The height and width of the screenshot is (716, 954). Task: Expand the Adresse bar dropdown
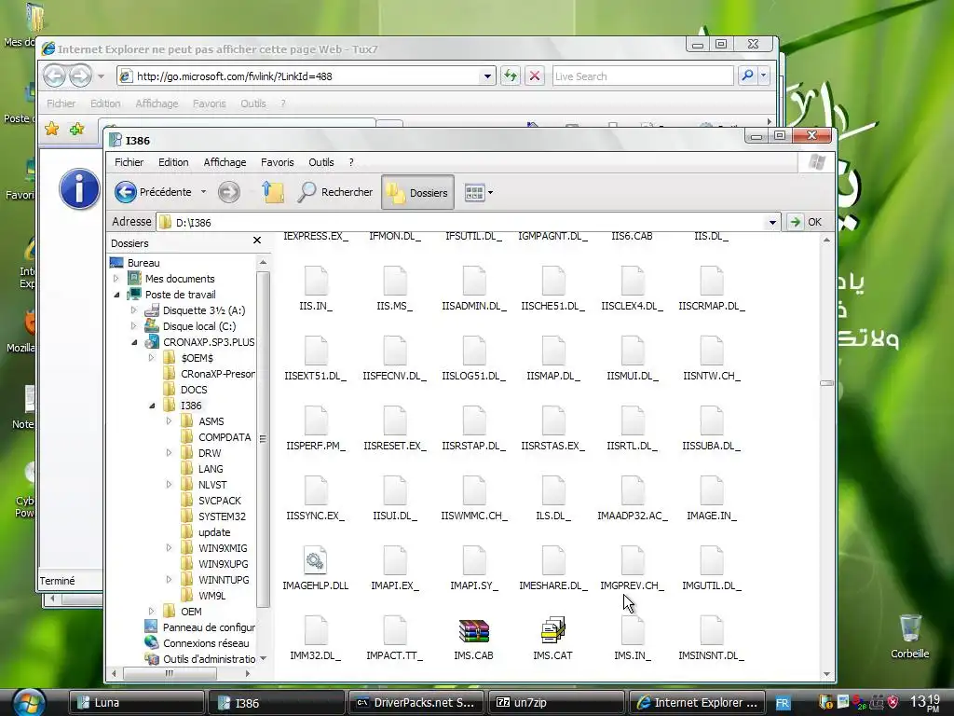[772, 222]
